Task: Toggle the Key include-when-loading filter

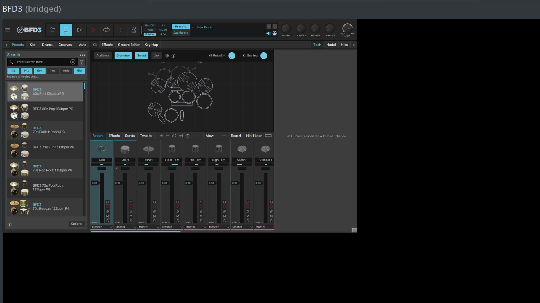Action: point(53,71)
